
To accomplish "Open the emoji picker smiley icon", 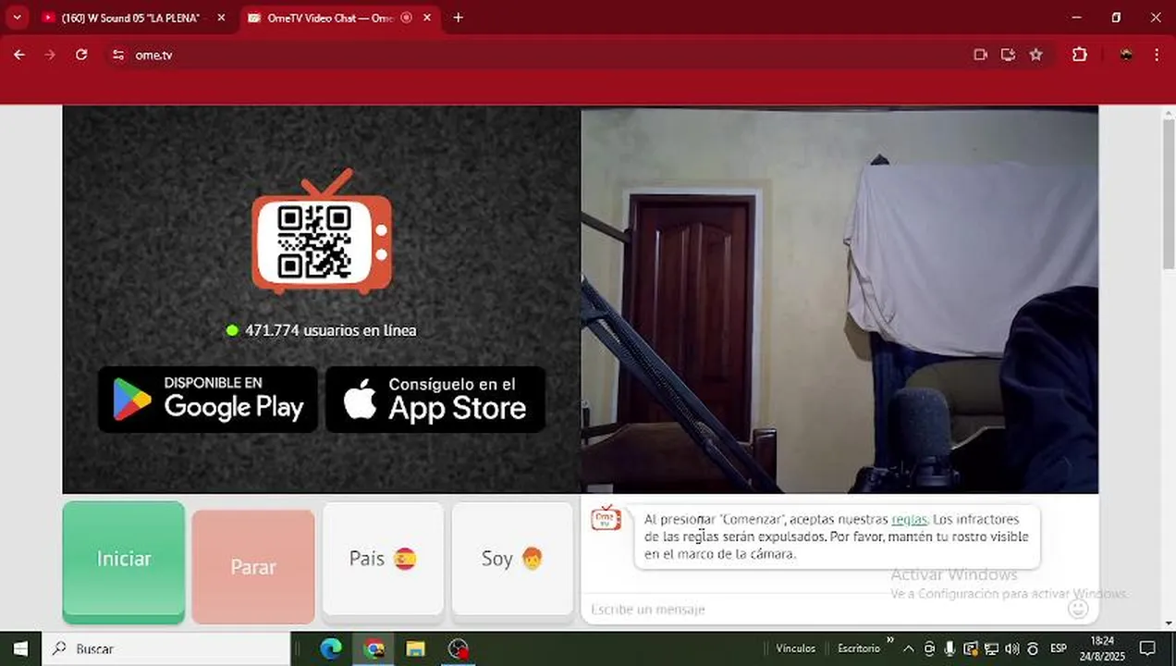I will coord(1078,609).
